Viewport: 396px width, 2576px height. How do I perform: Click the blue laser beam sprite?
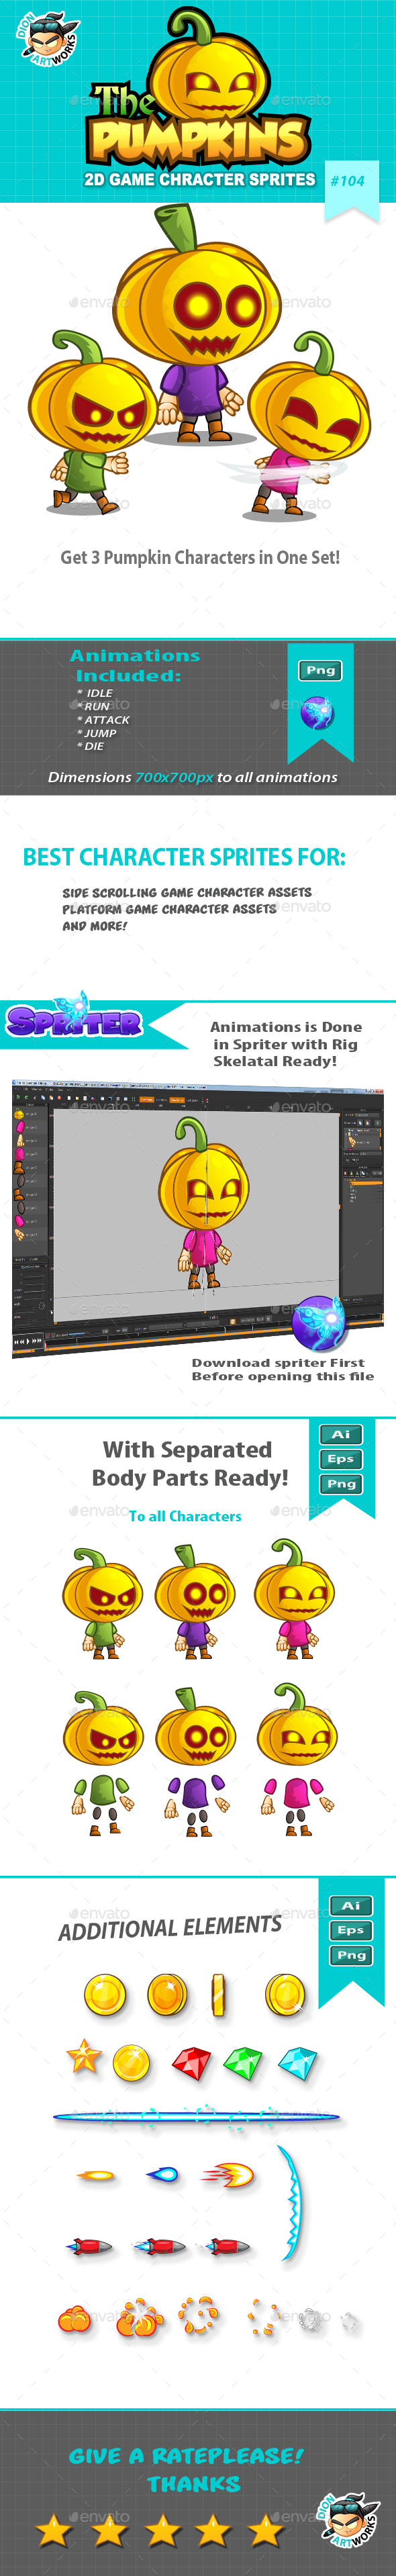click(x=196, y=2116)
